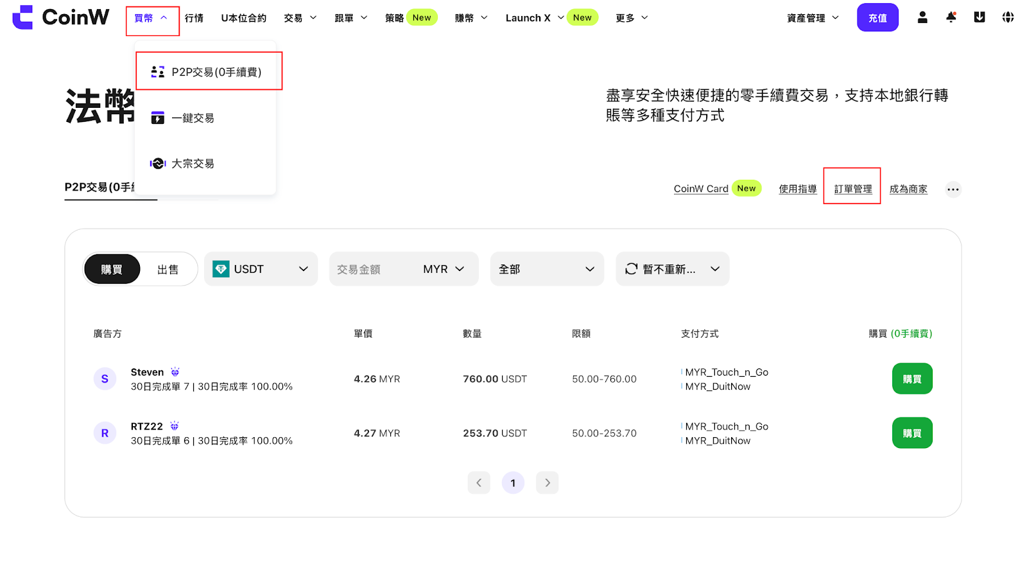Click the 大宗交易 block trade icon
The height and width of the screenshot is (563, 1027).
(x=158, y=164)
